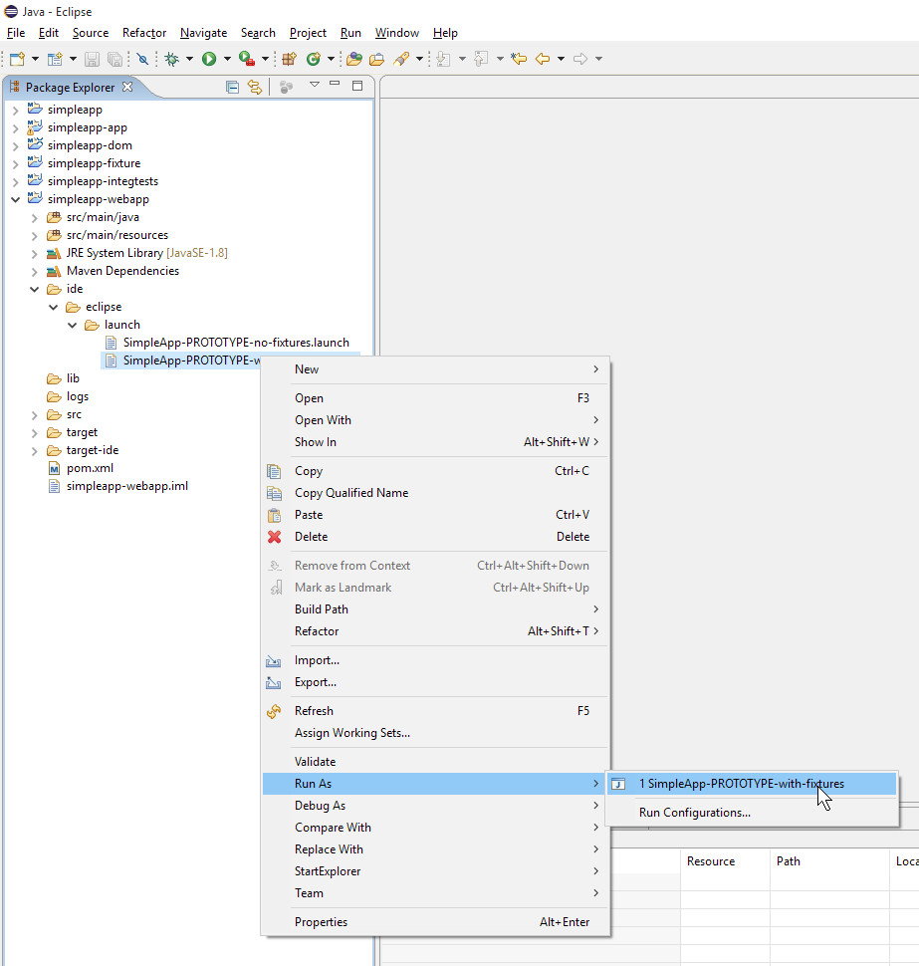Select pom.xml in the tree
The height and width of the screenshot is (966, 919).
point(90,468)
